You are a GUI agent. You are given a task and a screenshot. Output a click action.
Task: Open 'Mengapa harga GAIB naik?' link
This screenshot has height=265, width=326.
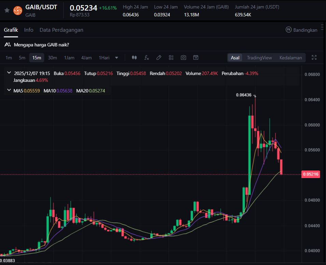[41, 45]
